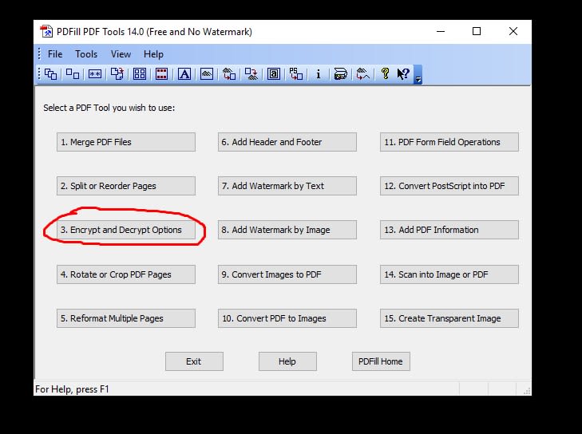This screenshot has width=582, height=434.
Task: Open 4. Rotate or Crop PDF Pages
Action: click(126, 274)
